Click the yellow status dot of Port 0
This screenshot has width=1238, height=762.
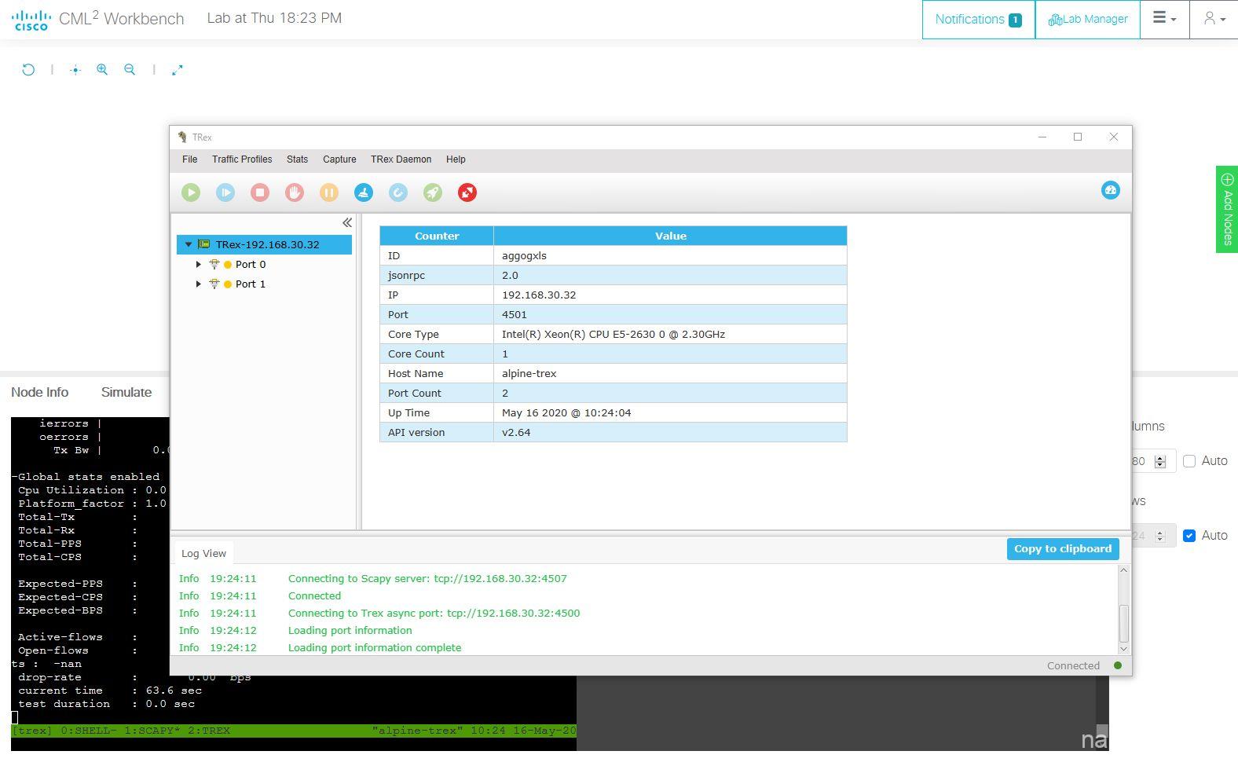pos(228,265)
